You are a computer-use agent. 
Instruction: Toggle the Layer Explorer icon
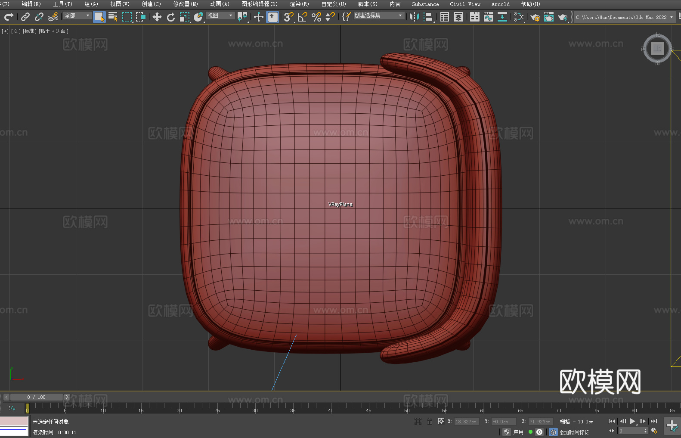tap(458, 17)
